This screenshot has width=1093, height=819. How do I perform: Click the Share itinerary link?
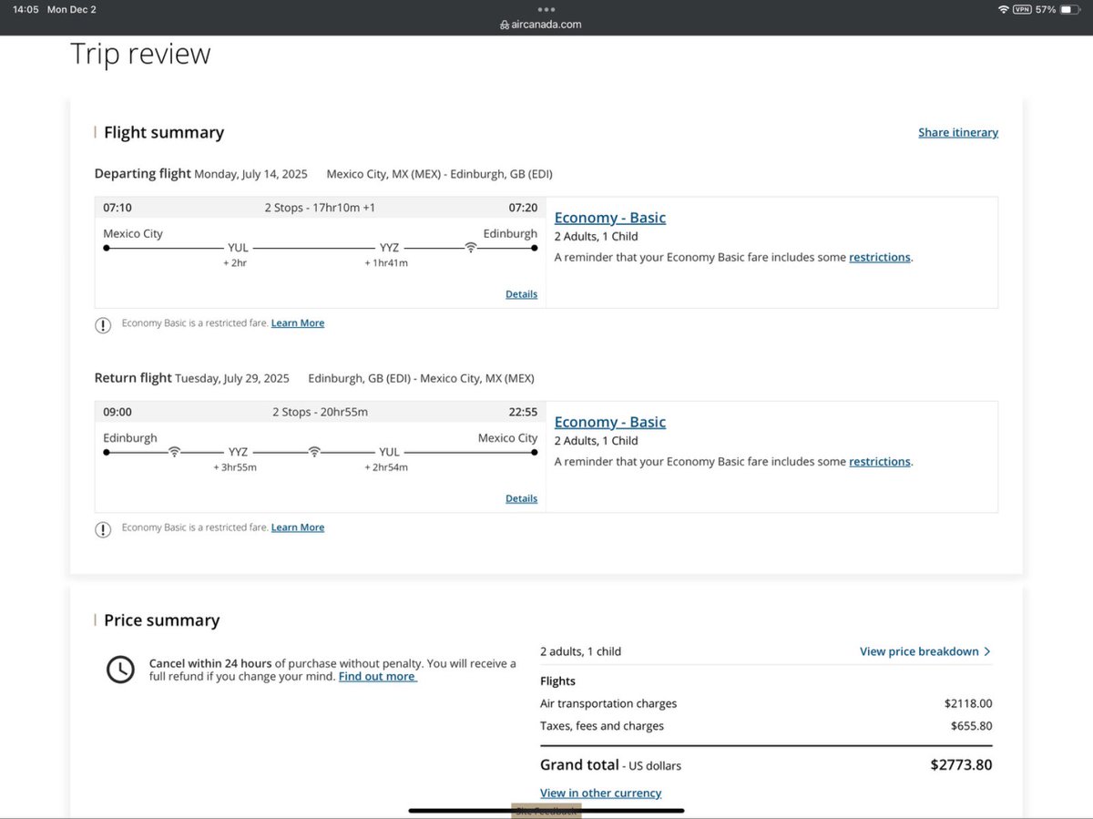(x=958, y=132)
